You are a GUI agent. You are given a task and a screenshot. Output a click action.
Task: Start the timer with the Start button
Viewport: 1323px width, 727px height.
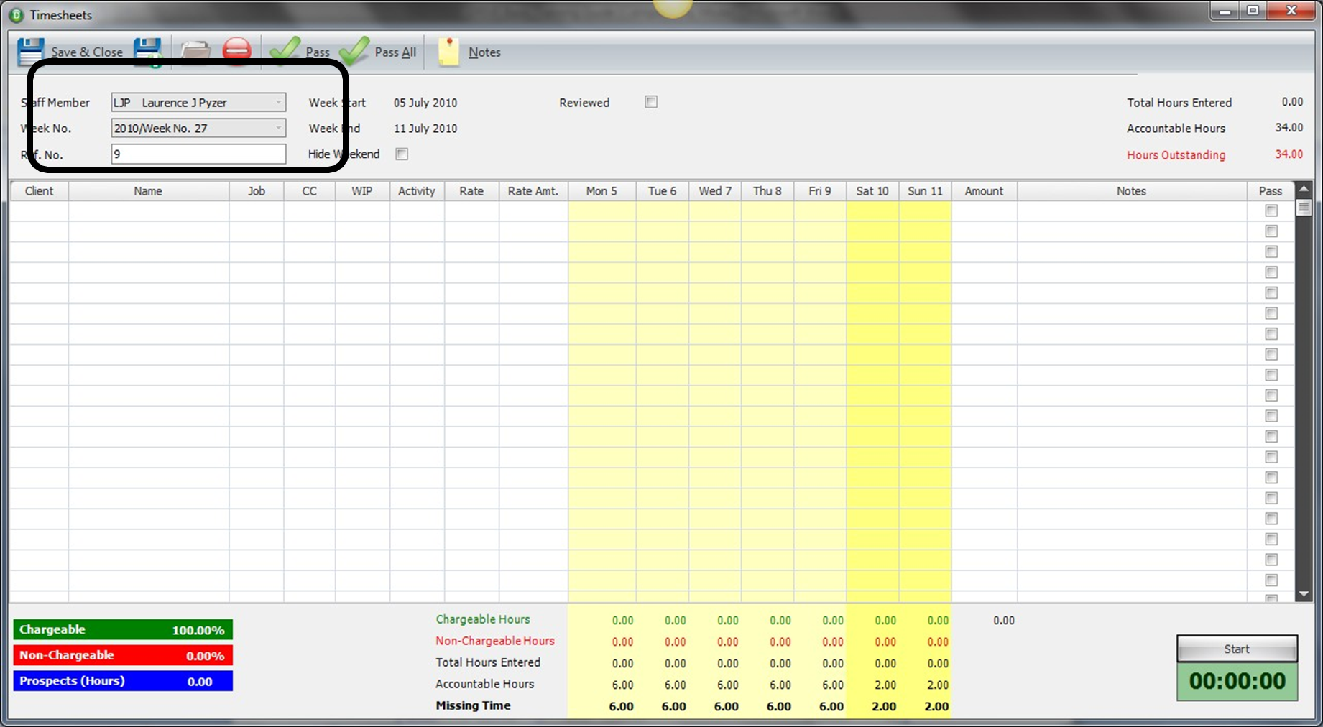pos(1237,649)
